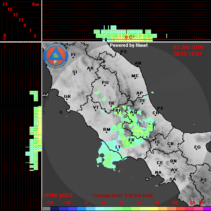The height and width of the screenshot is (211, 211).
Task: Click the '60' value on the dBZ scale
Action: [x=192, y=203]
